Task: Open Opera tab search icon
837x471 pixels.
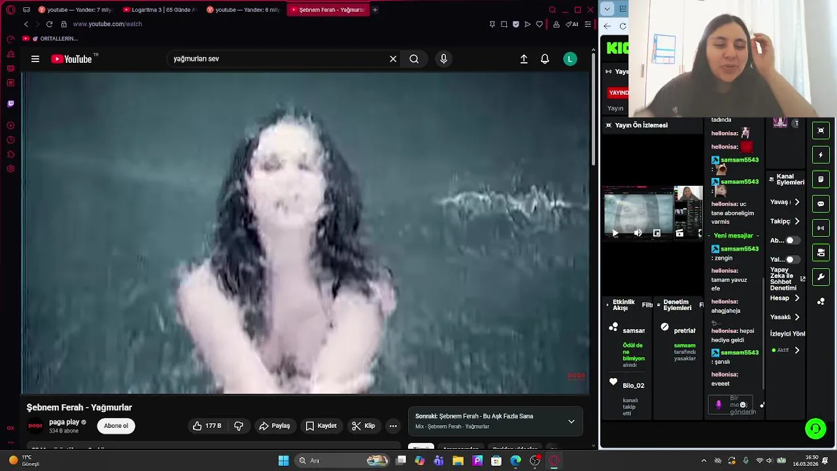Action: coord(552,10)
